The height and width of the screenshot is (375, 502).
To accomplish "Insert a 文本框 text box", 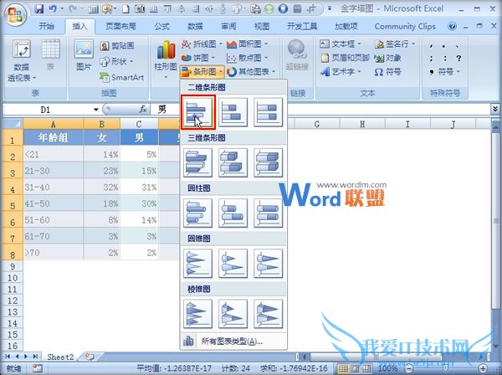I will click(x=341, y=44).
